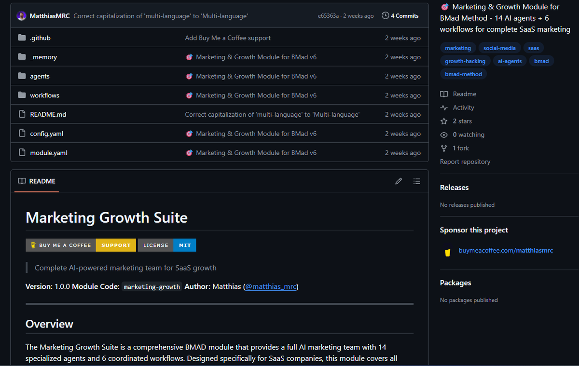Click the growth-hacking topic tag
This screenshot has height=366, width=579.
(x=465, y=61)
